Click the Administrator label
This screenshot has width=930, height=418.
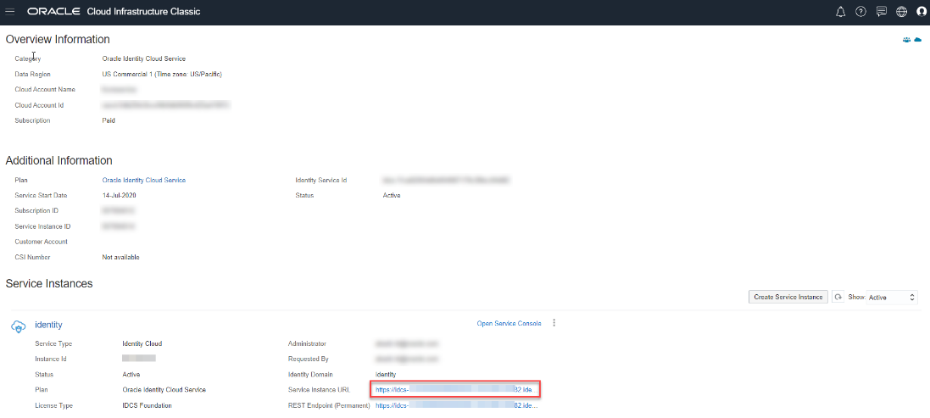tap(307, 343)
